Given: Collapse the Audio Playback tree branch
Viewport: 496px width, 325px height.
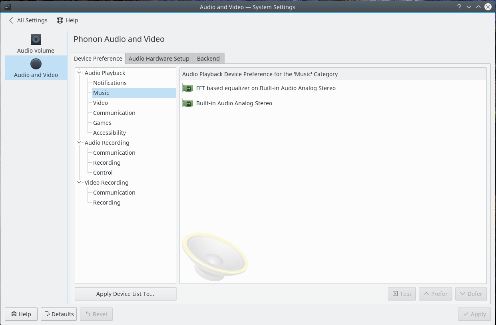Looking at the screenshot, I should point(79,73).
